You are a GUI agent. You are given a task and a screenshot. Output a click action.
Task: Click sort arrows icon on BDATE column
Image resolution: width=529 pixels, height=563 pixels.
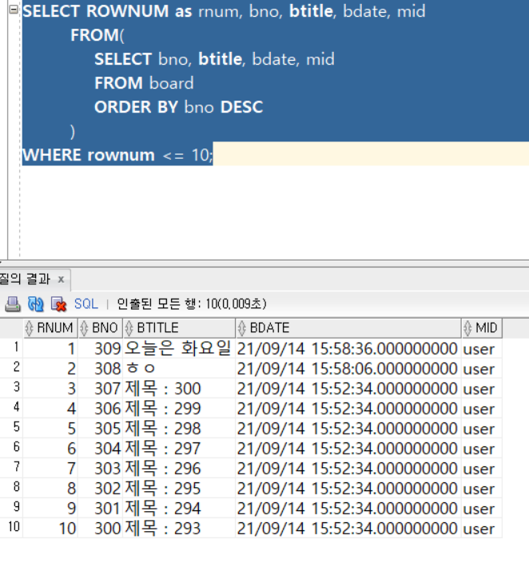coord(242,328)
